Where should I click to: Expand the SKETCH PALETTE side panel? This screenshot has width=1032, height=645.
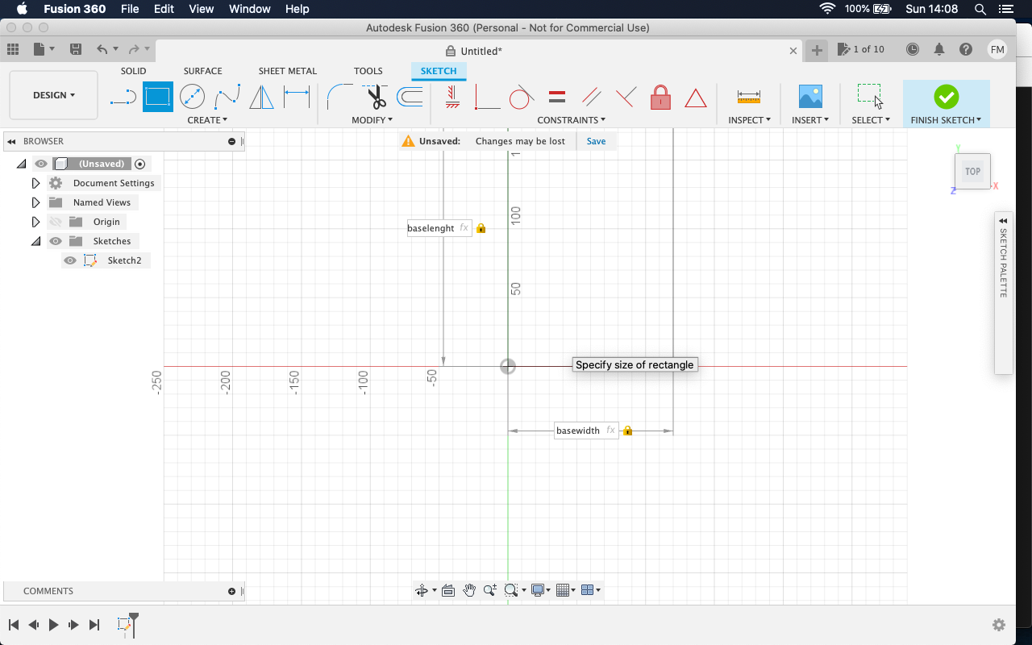click(x=1003, y=220)
